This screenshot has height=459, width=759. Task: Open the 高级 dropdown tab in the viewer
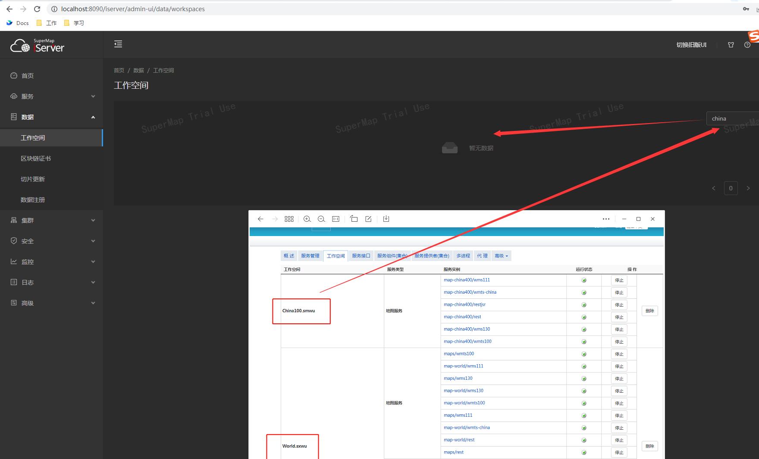[501, 256]
